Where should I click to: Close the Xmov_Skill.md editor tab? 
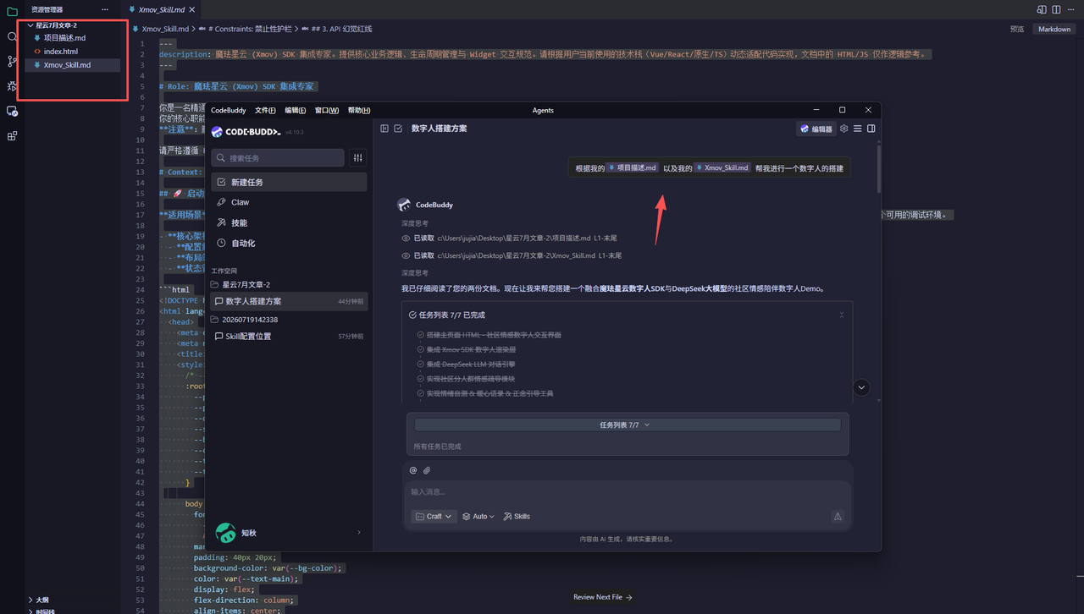[194, 9]
